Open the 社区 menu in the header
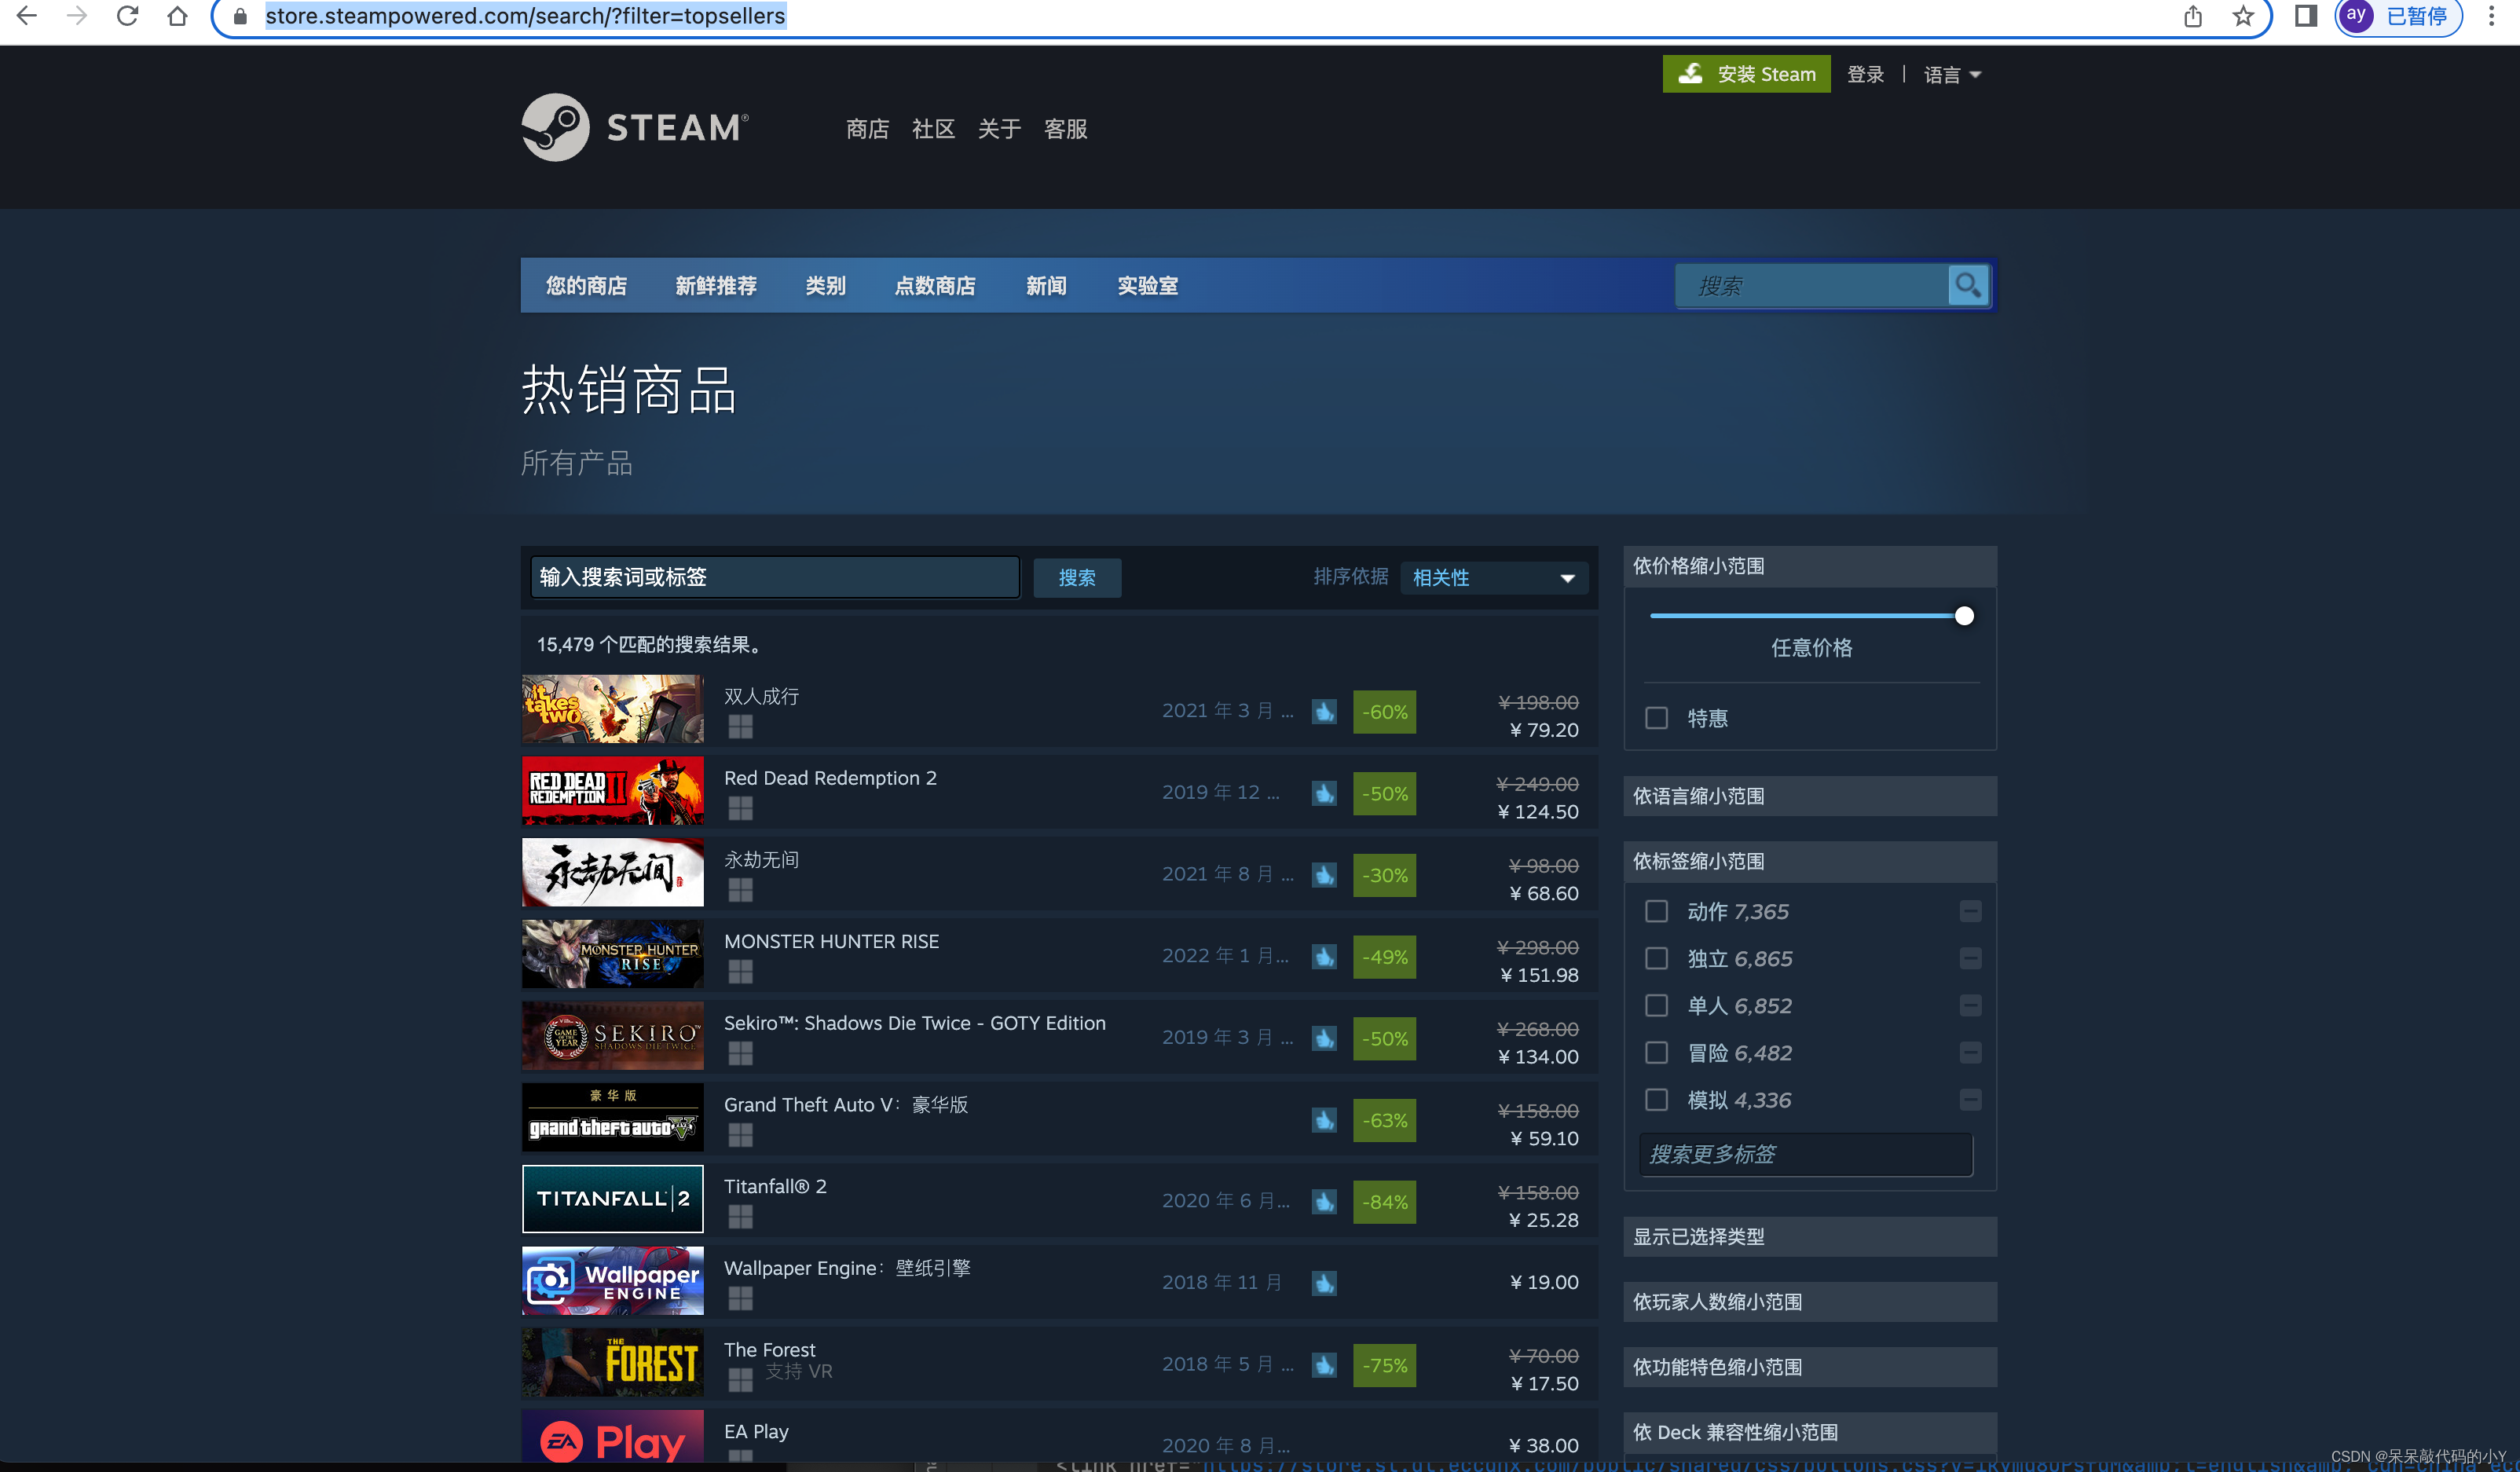The image size is (2520, 1472). click(x=932, y=129)
